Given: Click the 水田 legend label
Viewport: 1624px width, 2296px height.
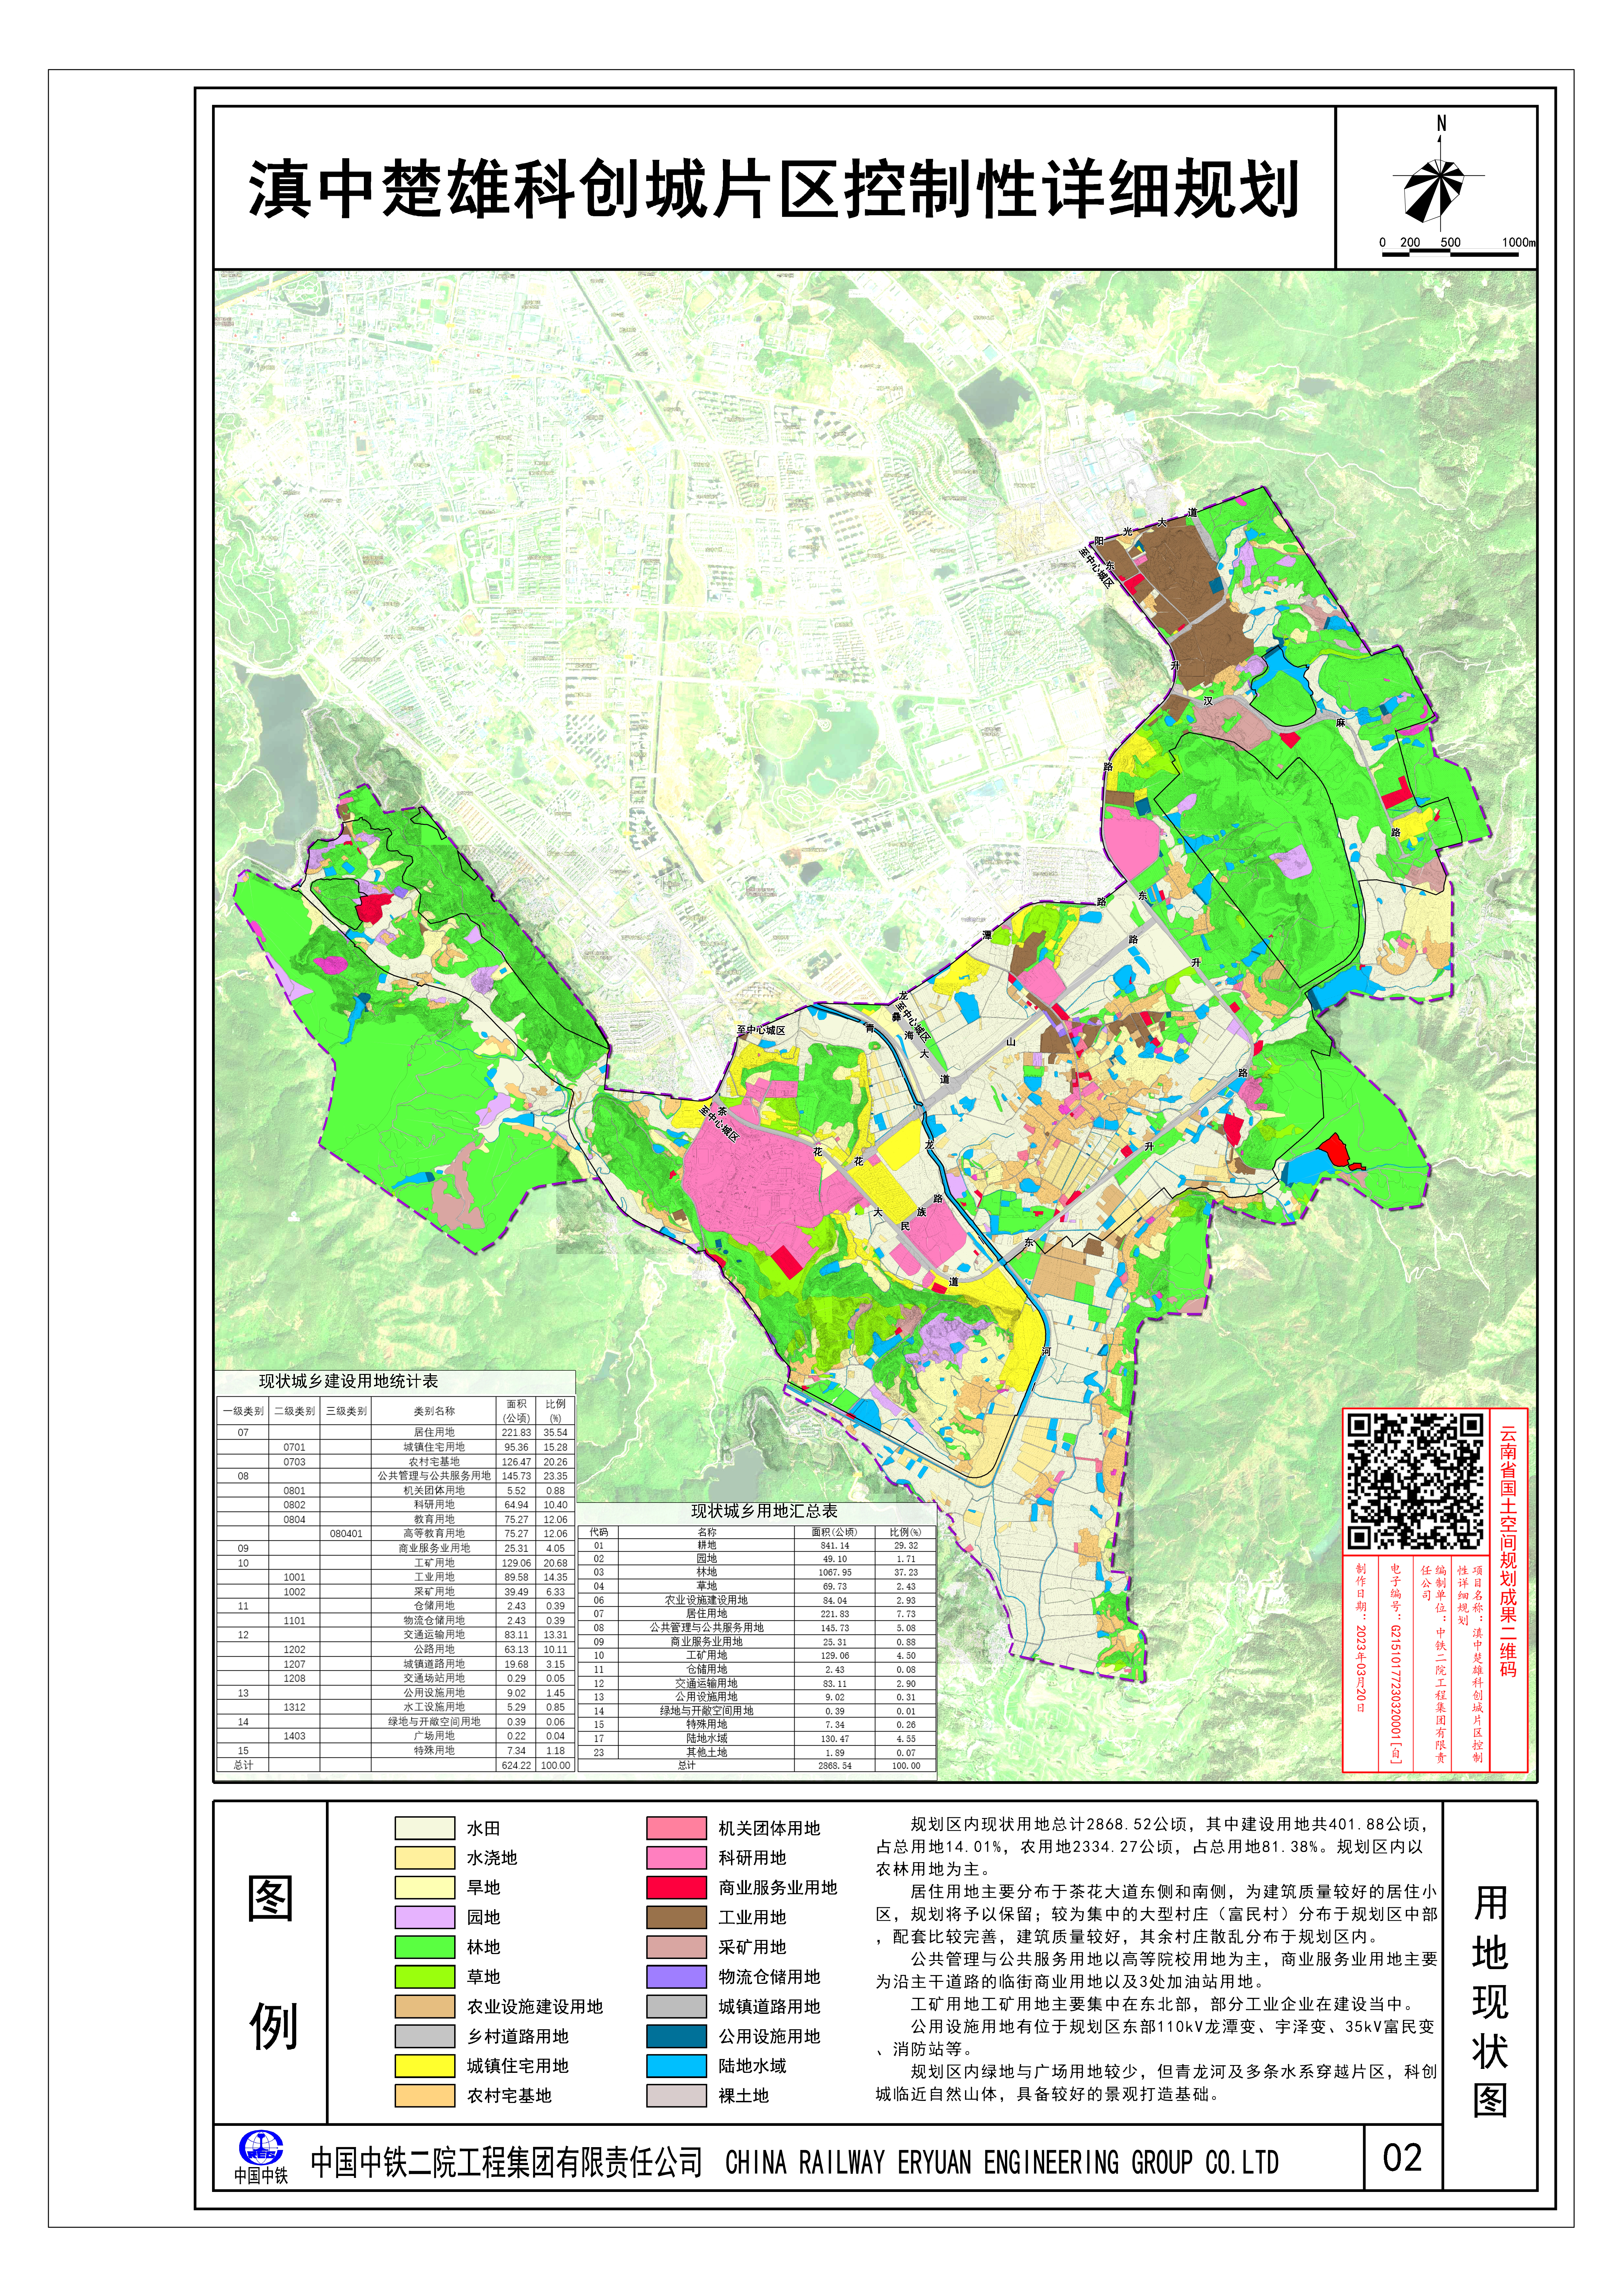Looking at the screenshot, I should 483,1828.
